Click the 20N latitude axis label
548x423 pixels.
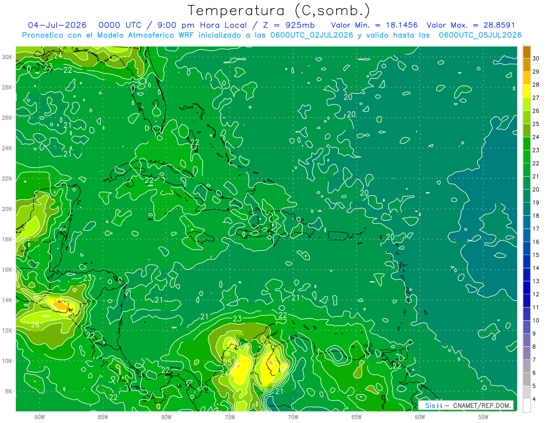click(7, 209)
